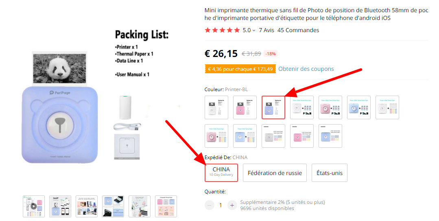Click the five-star rating icons
Screen dimensions: 439x221
(x=222, y=30)
